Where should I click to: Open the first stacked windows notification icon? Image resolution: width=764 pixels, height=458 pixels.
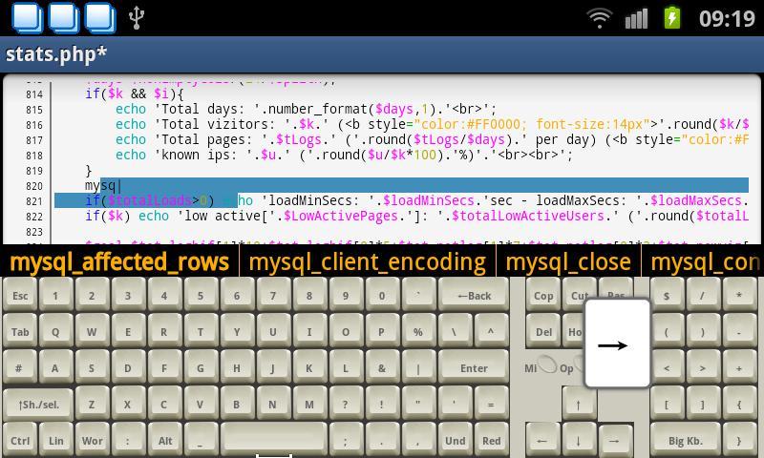point(26,17)
